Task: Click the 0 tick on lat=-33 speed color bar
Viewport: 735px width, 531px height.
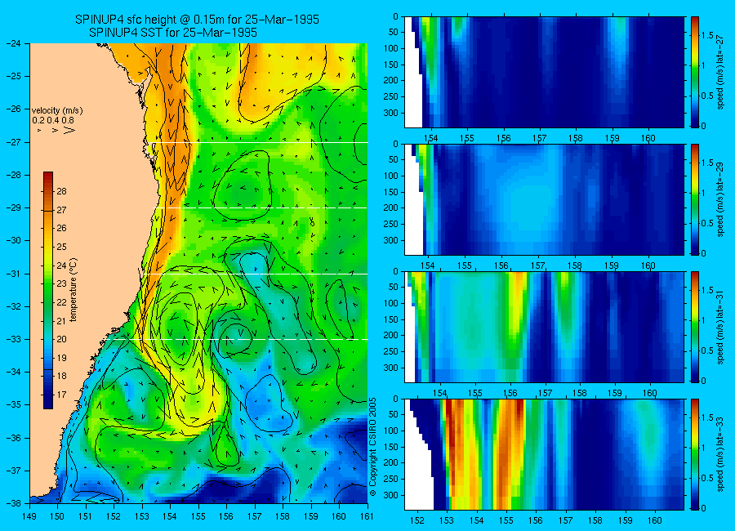Action: coord(704,508)
